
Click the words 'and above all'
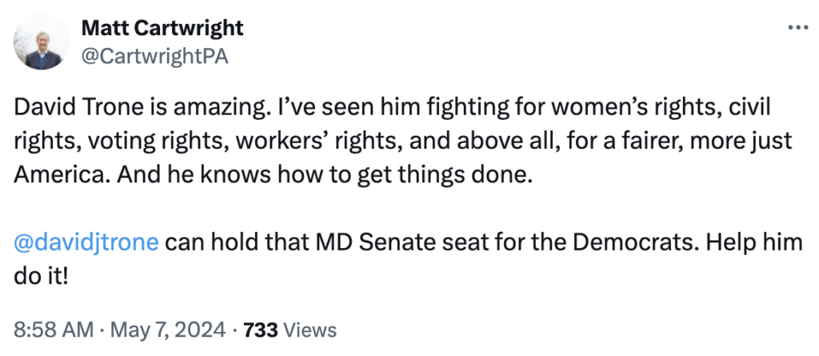point(504,141)
